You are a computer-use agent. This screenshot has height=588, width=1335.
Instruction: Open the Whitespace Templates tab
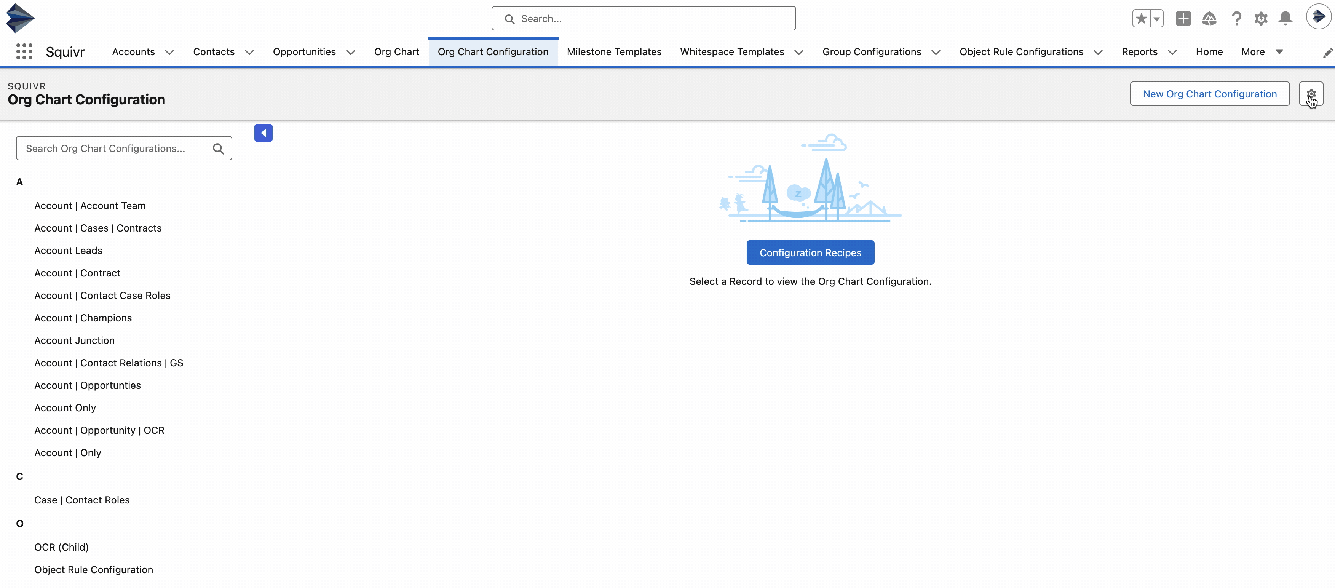tap(732, 52)
